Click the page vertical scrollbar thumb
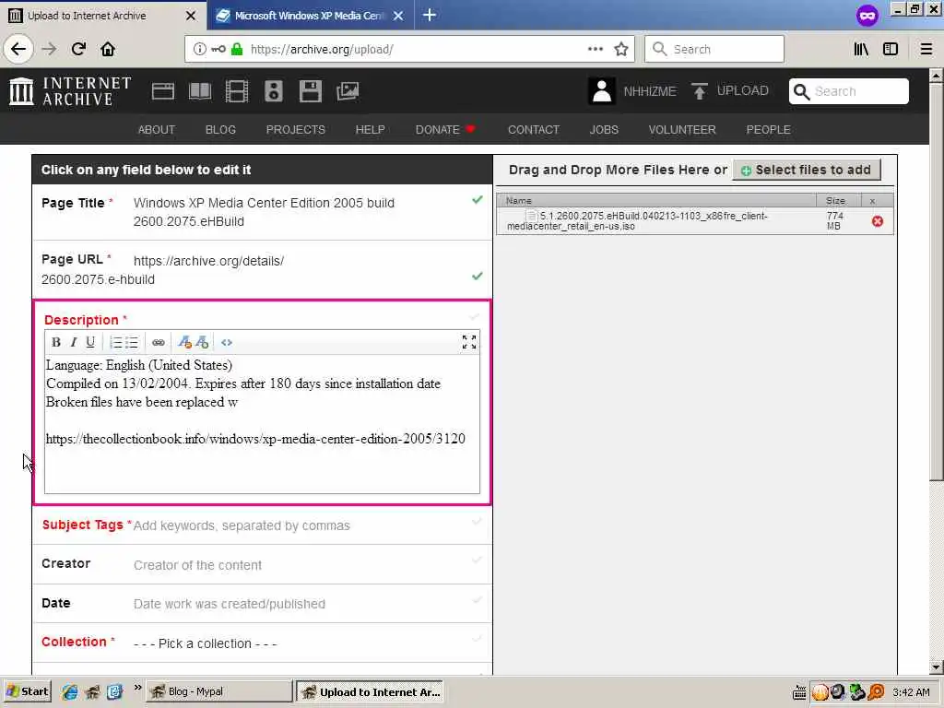The image size is (944, 708). click(936, 280)
